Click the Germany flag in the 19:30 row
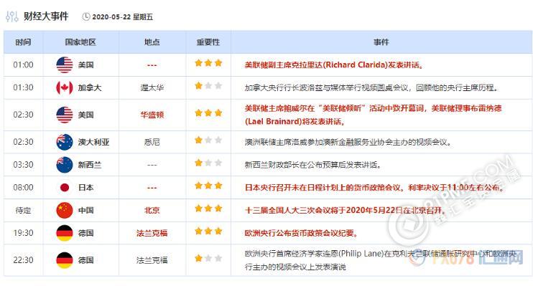The width and height of the screenshot is (533, 286). click(x=64, y=233)
